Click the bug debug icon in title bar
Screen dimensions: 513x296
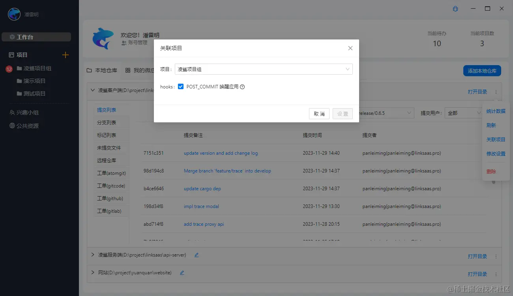click(455, 8)
